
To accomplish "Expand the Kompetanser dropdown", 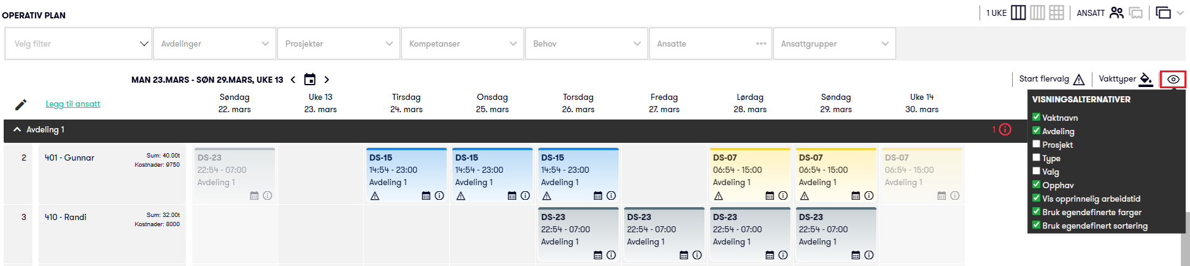I will click(x=463, y=44).
